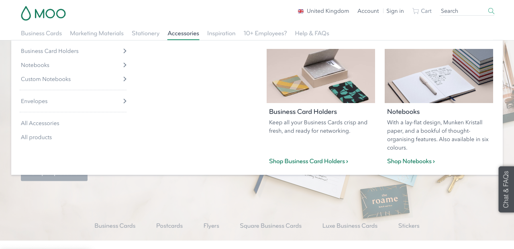Click the MOO logo
This screenshot has height=249, width=514.
(x=43, y=13)
